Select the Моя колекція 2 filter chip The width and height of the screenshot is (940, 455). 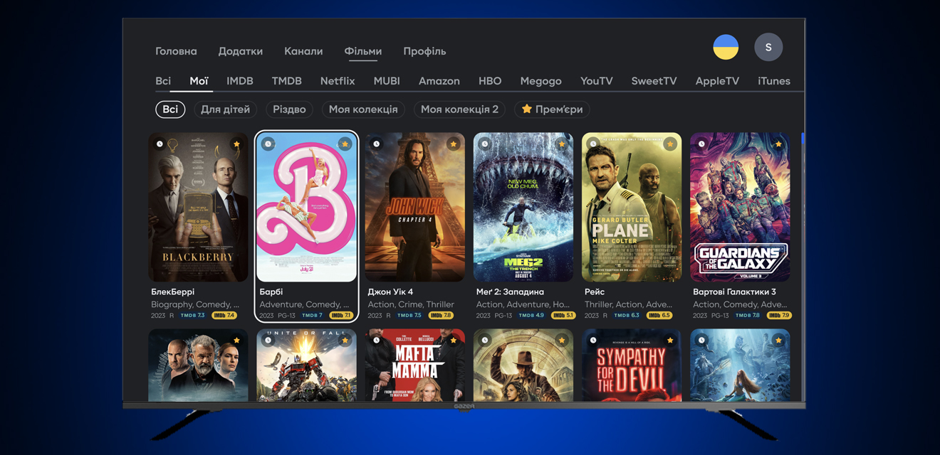tap(459, 109)
